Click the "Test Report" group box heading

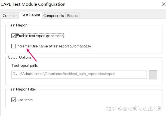point(18,25)
